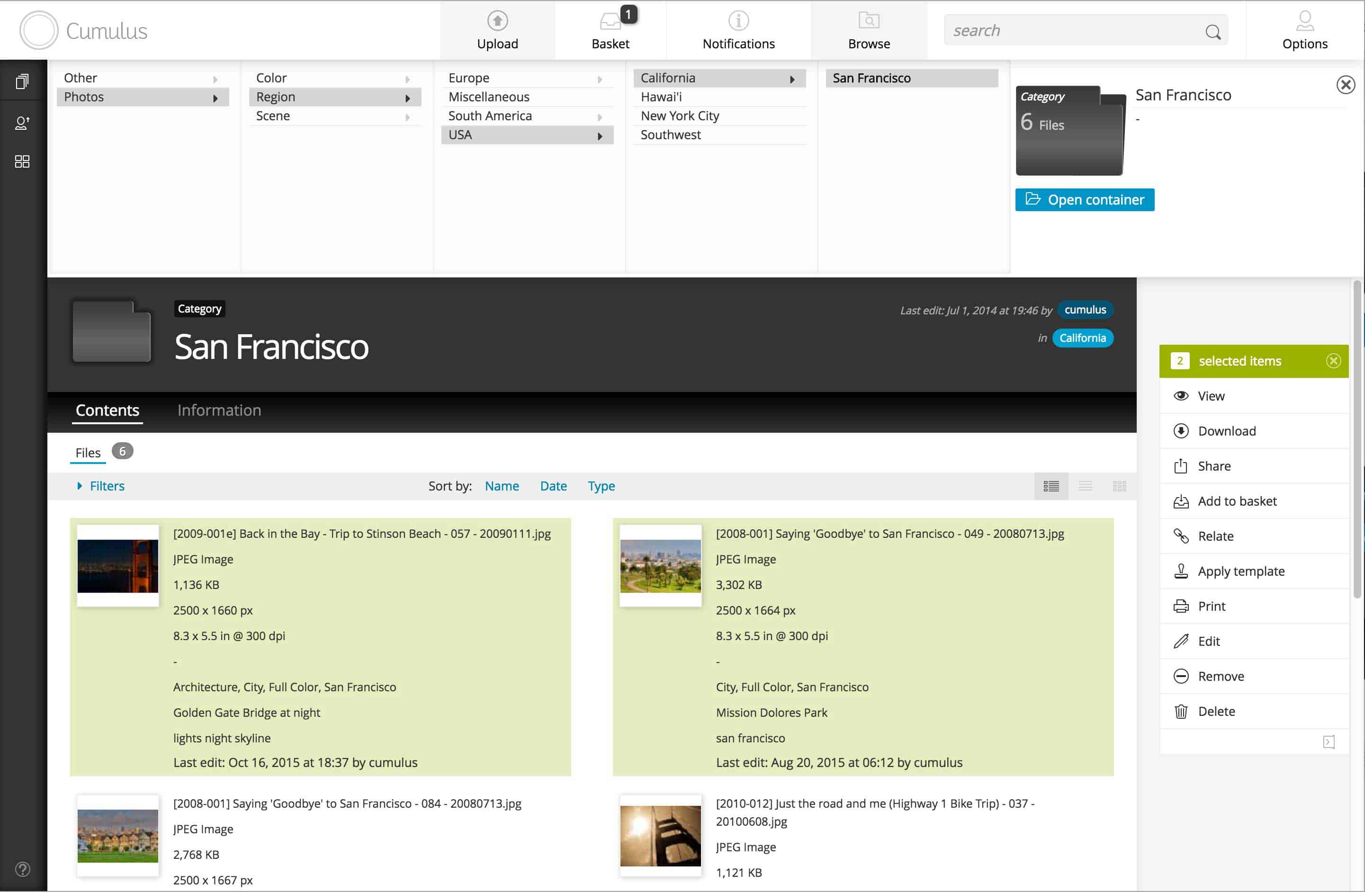The width and height of the screenshot is (1365, 892).
Task: Print the selected items
Action: 1211,606
